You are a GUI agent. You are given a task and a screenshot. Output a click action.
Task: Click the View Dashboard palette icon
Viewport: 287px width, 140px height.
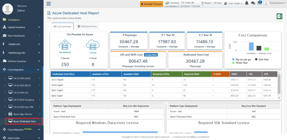point(4,35)
